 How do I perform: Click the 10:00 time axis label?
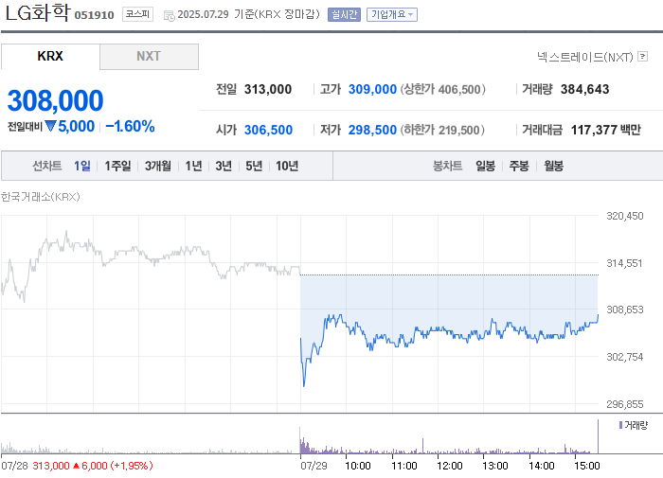pos(358,466)
